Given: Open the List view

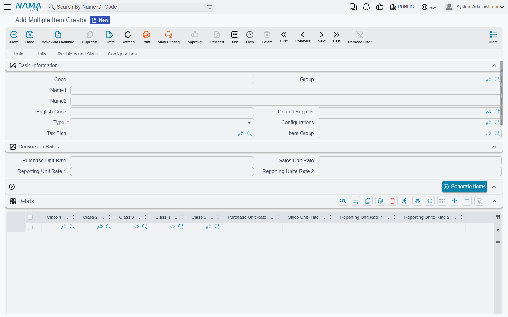Looking at the screenshot, I should pos(235,37).
